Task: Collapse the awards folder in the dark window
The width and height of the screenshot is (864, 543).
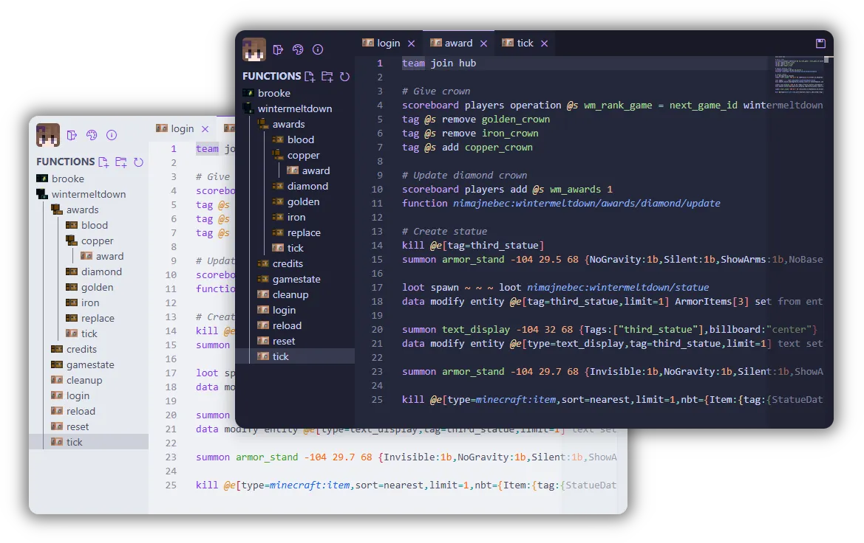Action: click(288, 124)
